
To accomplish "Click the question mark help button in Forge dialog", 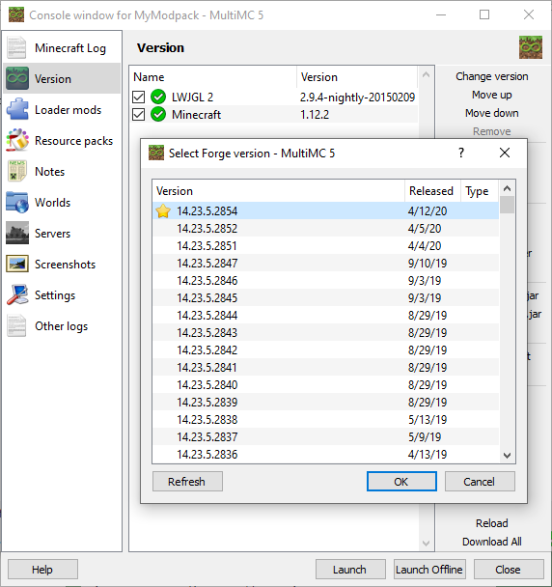I will point(461,153).
